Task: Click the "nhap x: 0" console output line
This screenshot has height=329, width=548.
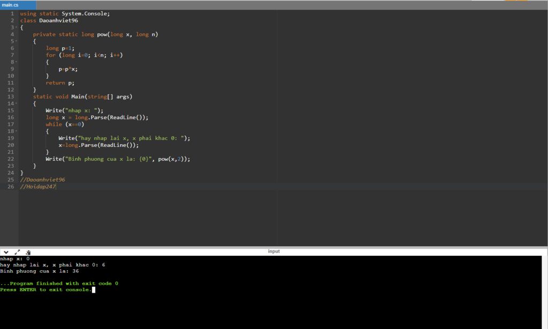Action: 15,259
